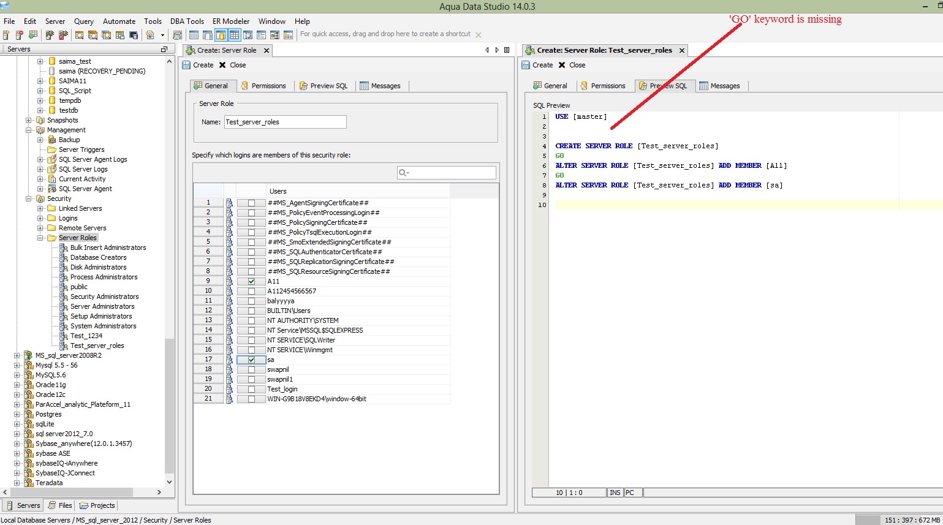Click Close in the left Server Role editor
Screen dimensions: 943x525
click(232, 65)
